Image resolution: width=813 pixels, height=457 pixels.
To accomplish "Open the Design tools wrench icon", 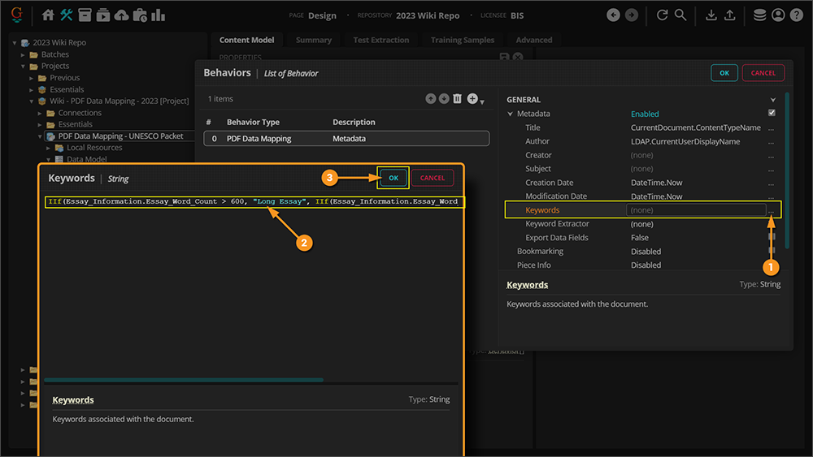I will pos(67,15).
